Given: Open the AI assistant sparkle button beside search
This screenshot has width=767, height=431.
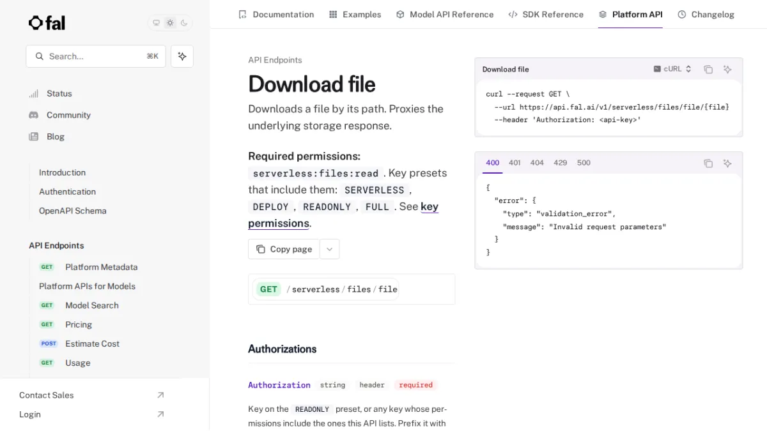Looking at the screenshot, I should (182, 56).
